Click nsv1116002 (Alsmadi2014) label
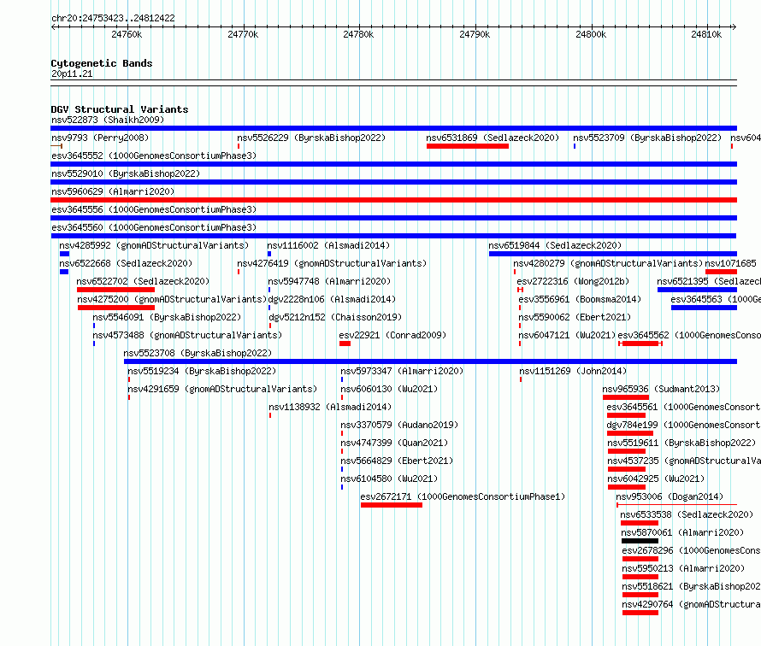 click(x=328, y=245)
